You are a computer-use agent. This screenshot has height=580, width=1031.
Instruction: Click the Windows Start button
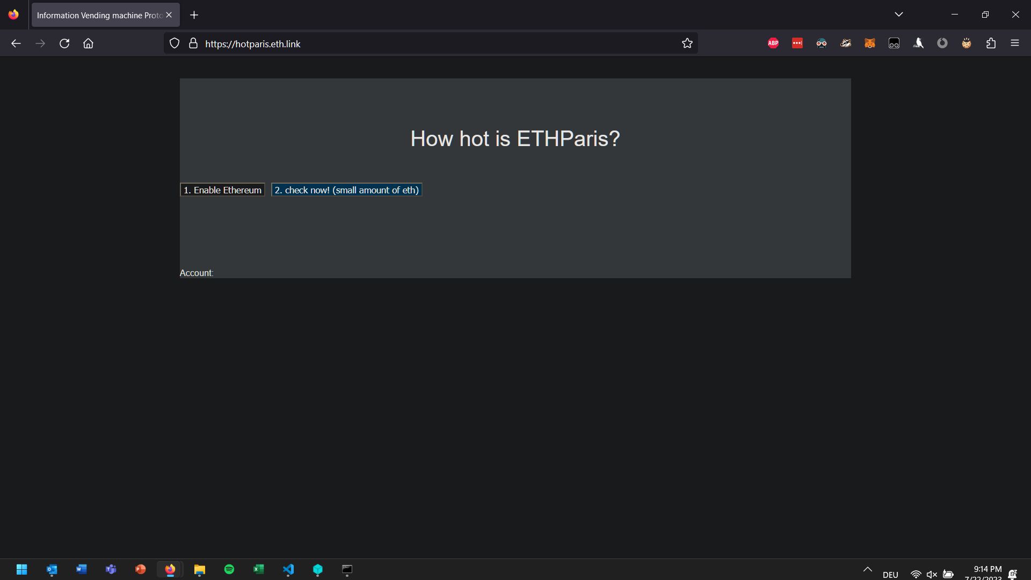pyautogui.click(x=21, y=569)
